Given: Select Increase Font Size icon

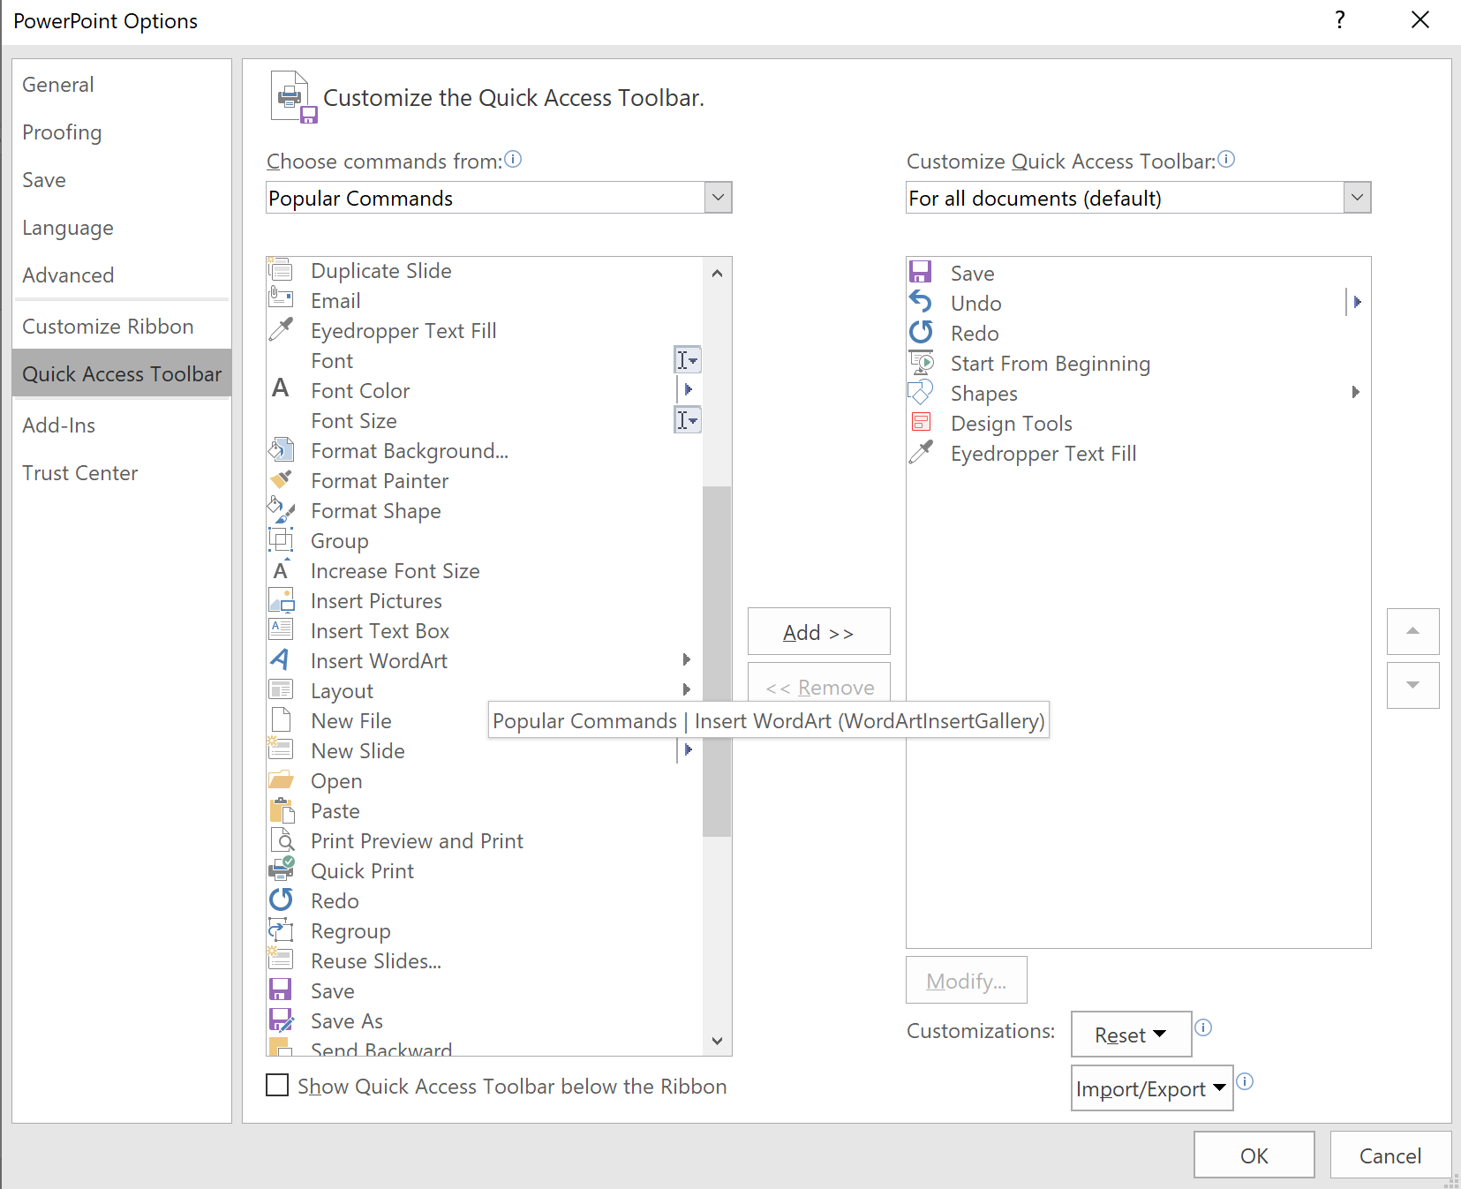Looking at the screenshot, I should 281,569.
